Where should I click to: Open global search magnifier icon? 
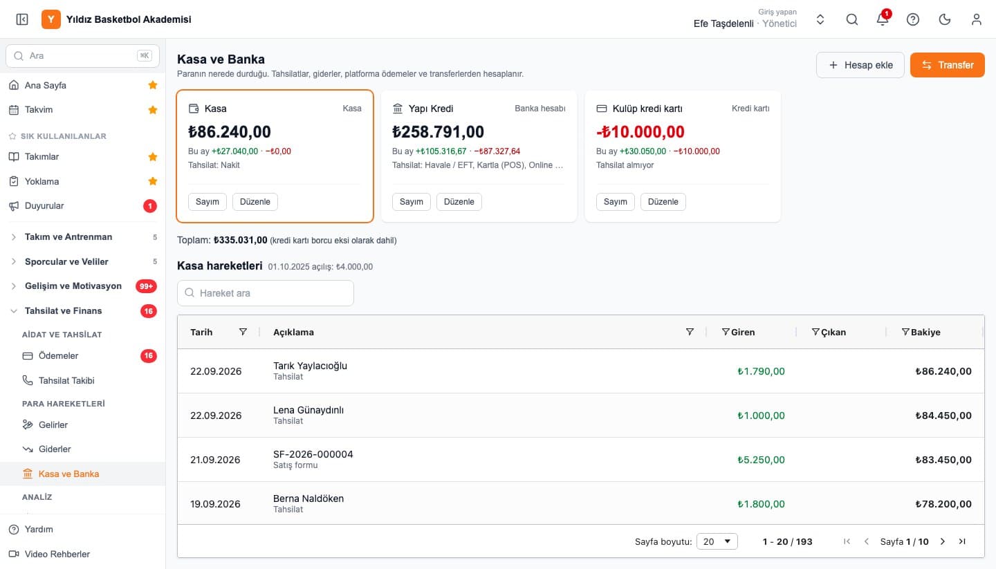(x=852, y=19)
